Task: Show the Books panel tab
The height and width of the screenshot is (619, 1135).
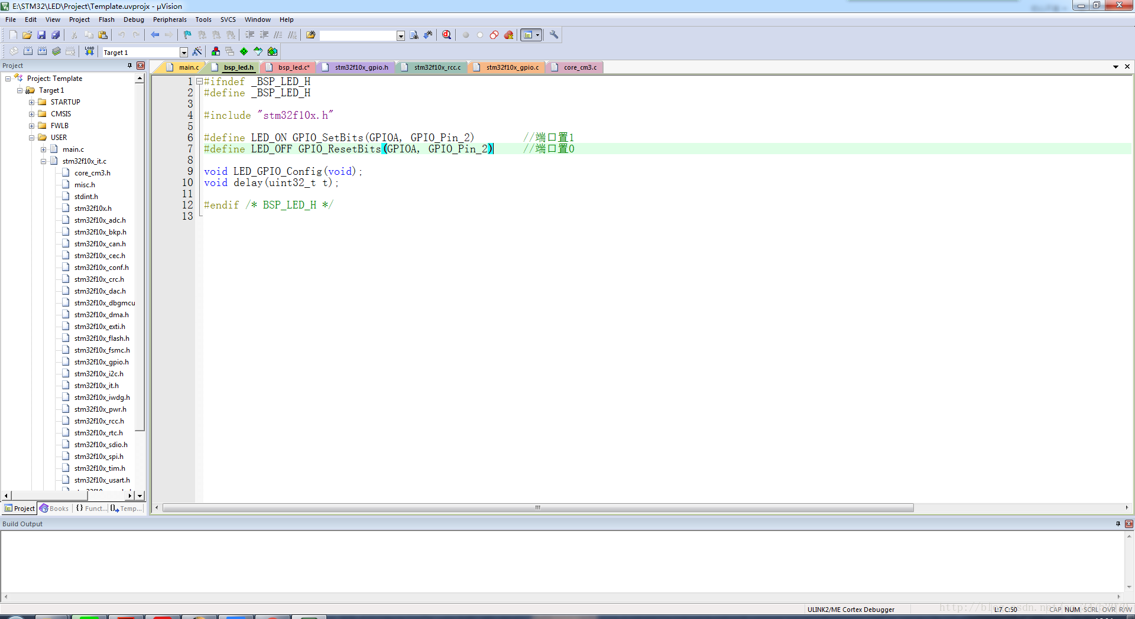Action: pos(54,509)
